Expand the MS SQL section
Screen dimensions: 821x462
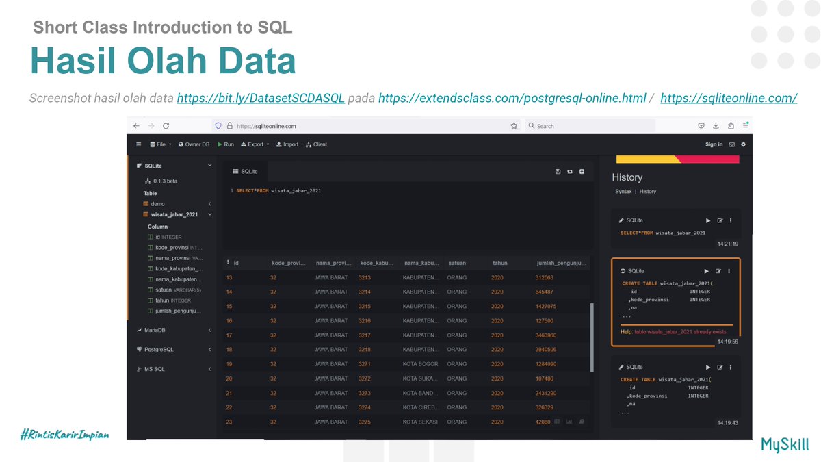210,369
